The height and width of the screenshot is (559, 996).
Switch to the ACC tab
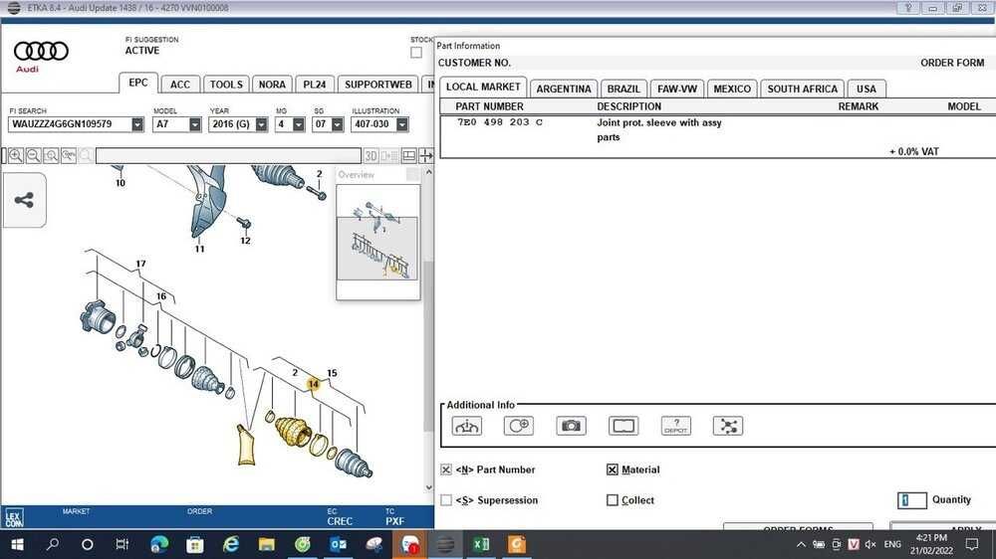pos(179,85)
